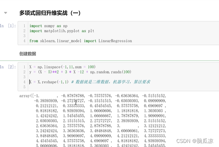The image size is (219, 147).
Task: Click output value 1.06060606
Action: click(x=101, y=111)
